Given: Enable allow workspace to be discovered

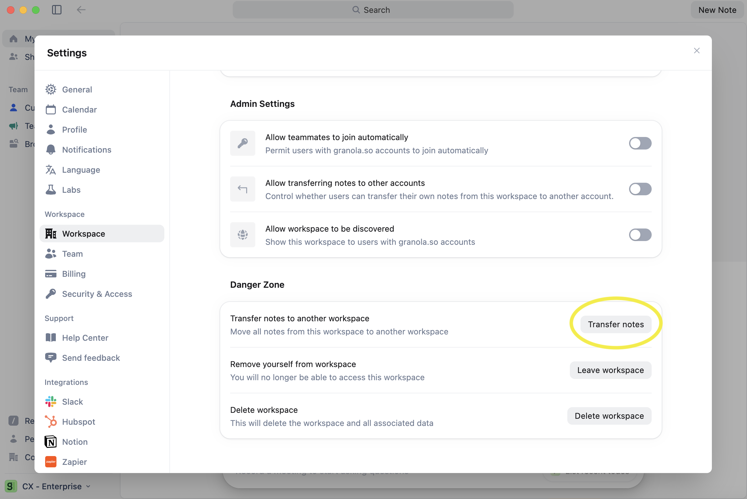Looking at the screenshot, I should [x=640, y=235].
